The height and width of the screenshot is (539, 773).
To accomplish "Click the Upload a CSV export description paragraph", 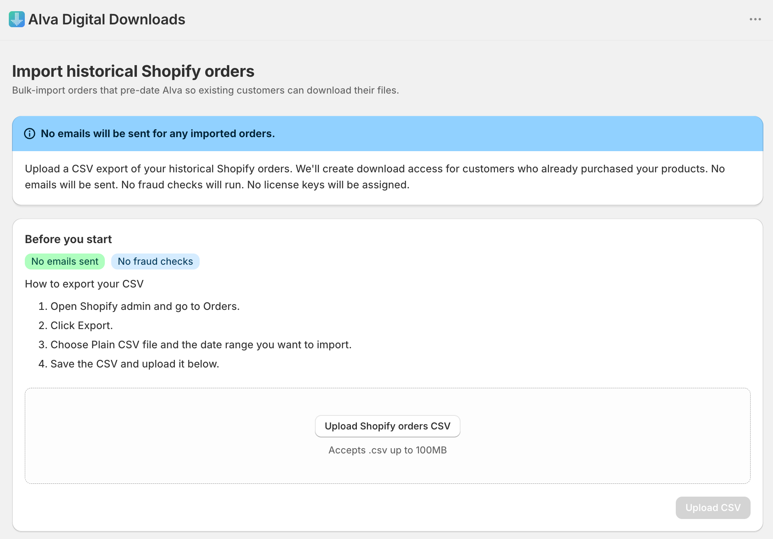I will (x=375, y=177).
